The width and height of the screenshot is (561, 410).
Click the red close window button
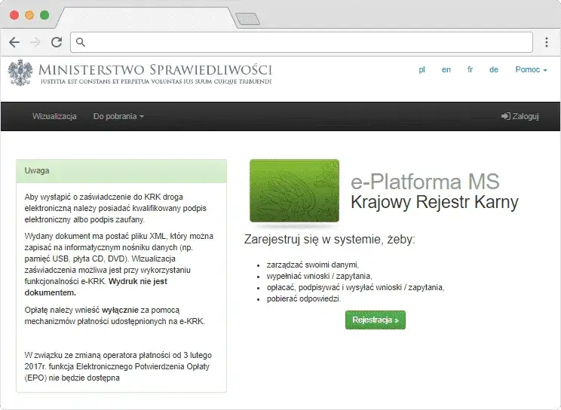(14, 15)
